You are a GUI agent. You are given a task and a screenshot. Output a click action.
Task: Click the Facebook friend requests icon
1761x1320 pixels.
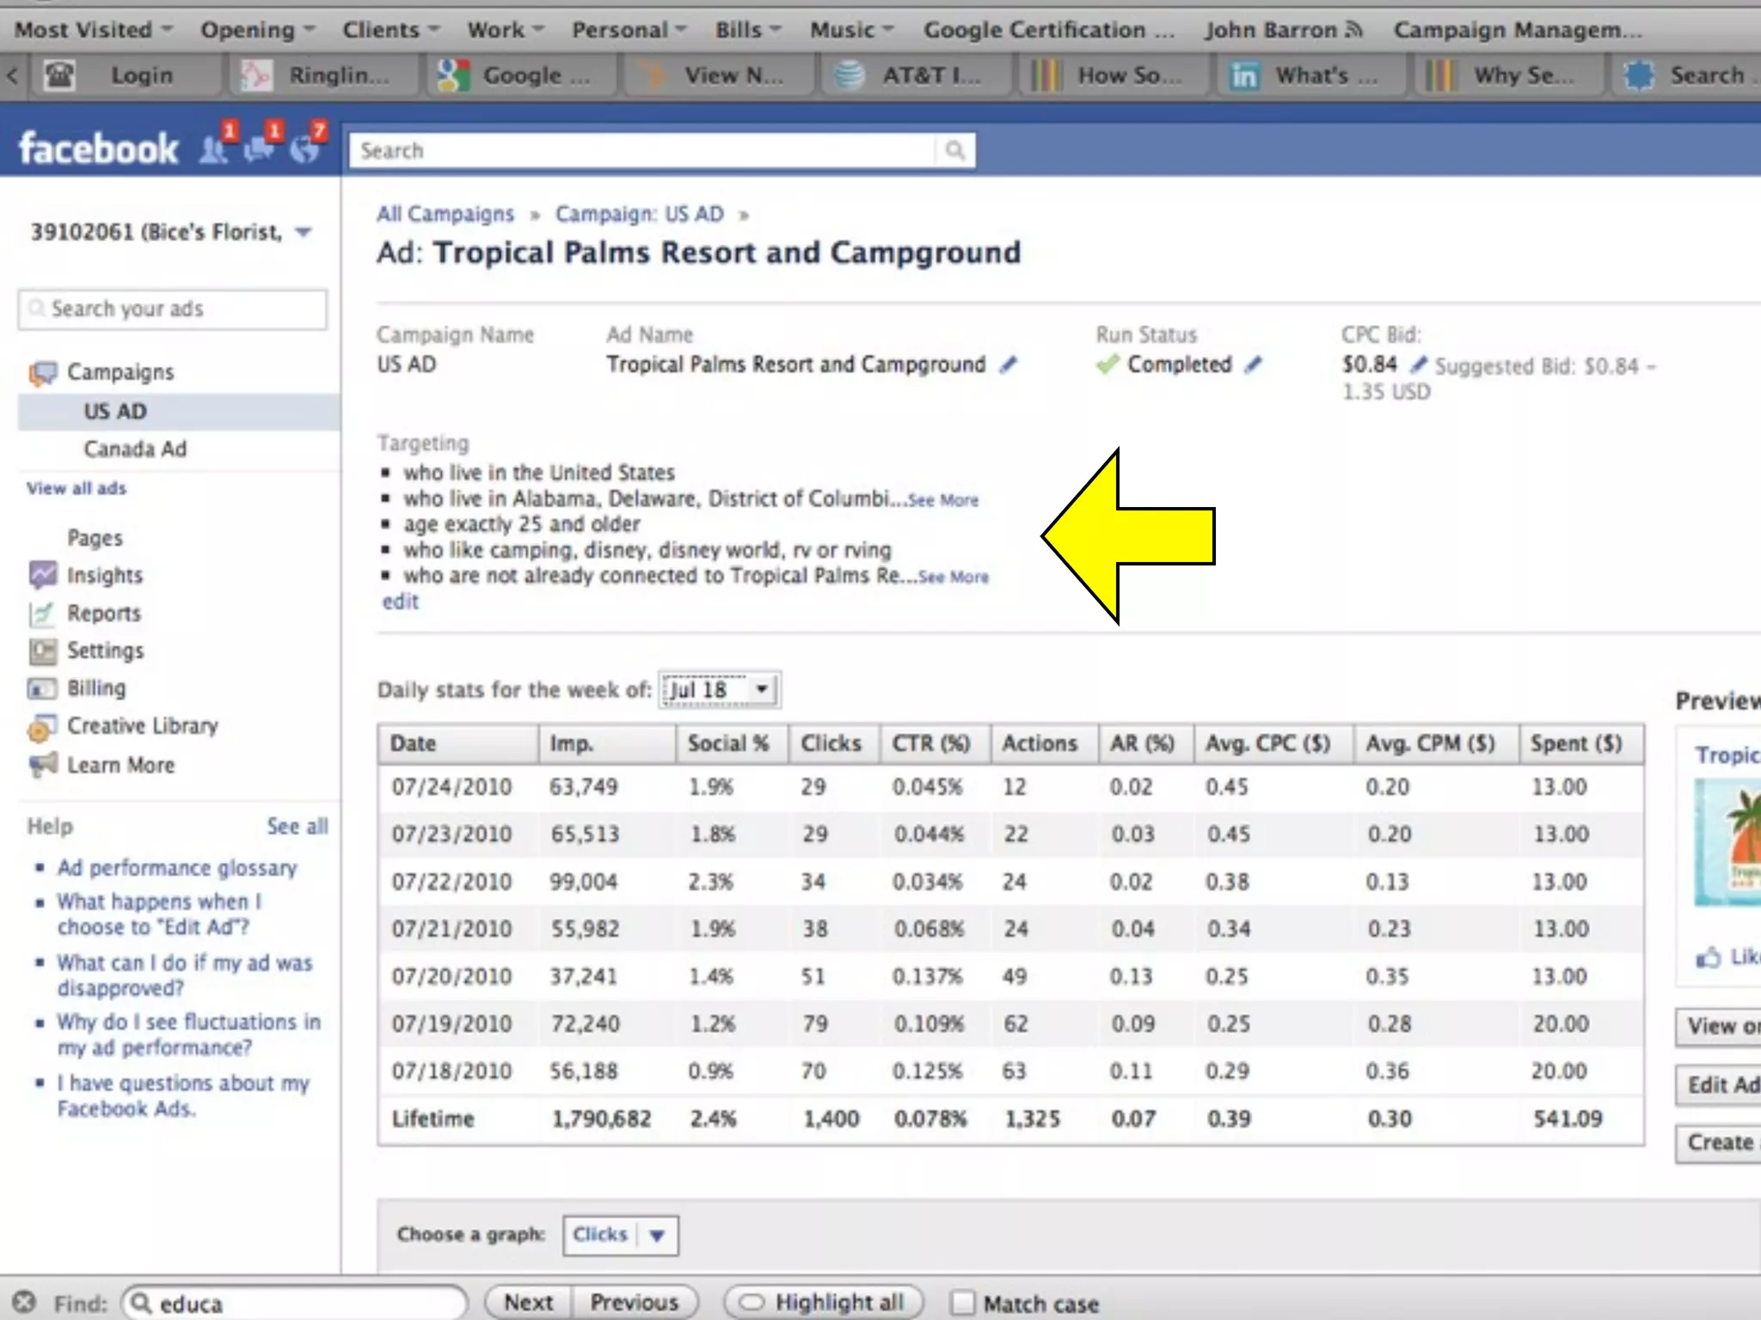214,149
